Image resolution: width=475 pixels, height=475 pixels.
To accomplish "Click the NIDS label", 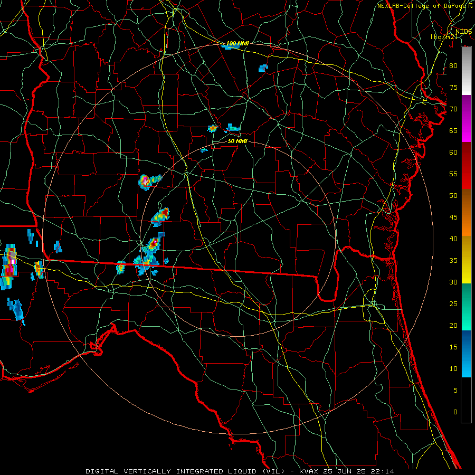I will click(x=463, y=32).
